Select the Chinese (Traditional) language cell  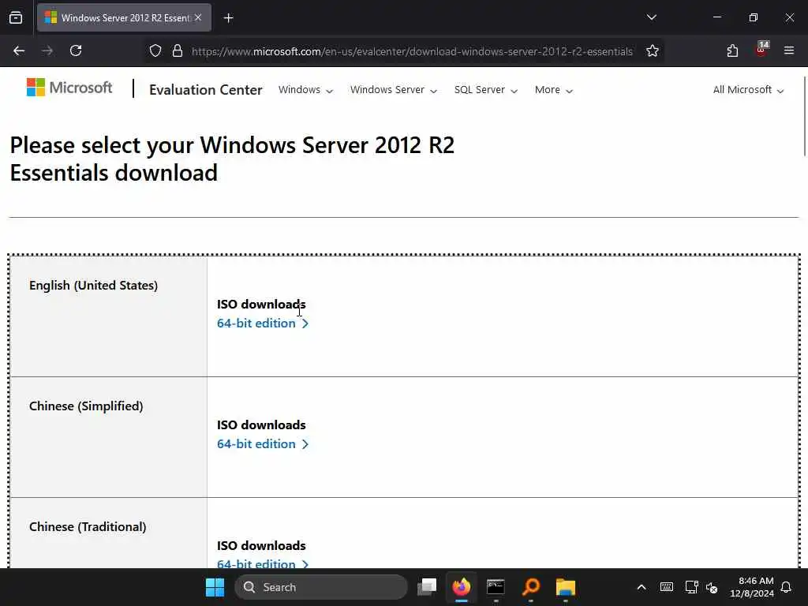click(109, 533)
